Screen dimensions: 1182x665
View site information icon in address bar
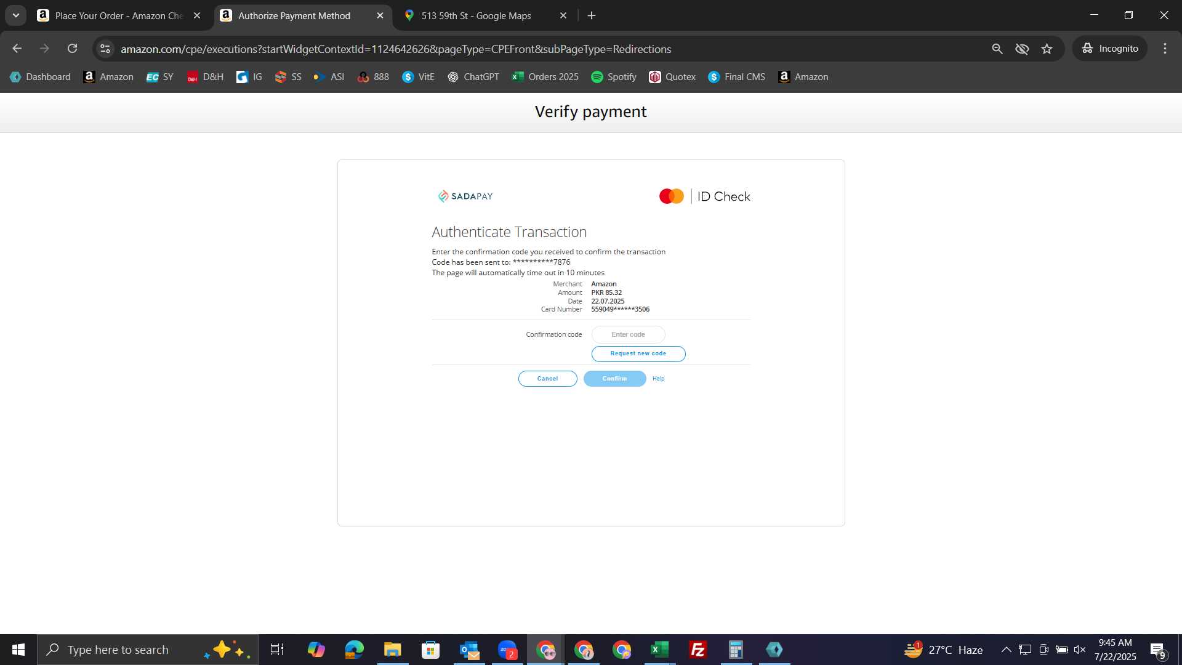tap(105, 49)
